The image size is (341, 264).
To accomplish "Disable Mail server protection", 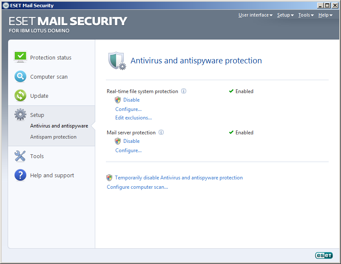I will click(131, 141).
